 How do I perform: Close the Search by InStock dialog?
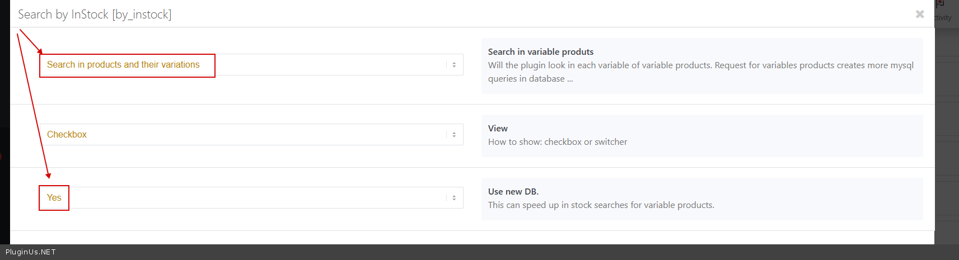click(919, 14)
